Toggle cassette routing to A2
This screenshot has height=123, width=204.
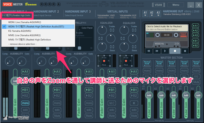coord(195,30)
